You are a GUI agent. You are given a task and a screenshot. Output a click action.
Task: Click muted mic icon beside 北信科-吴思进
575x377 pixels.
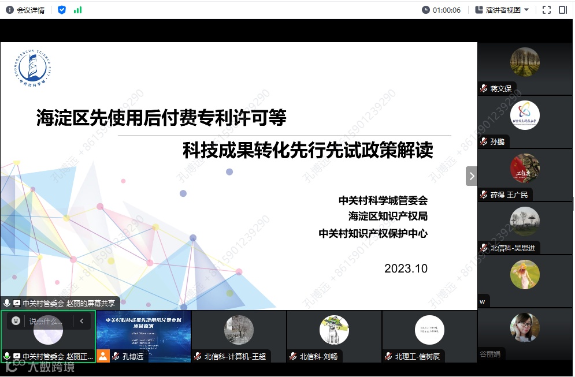(x=484, y=248)
